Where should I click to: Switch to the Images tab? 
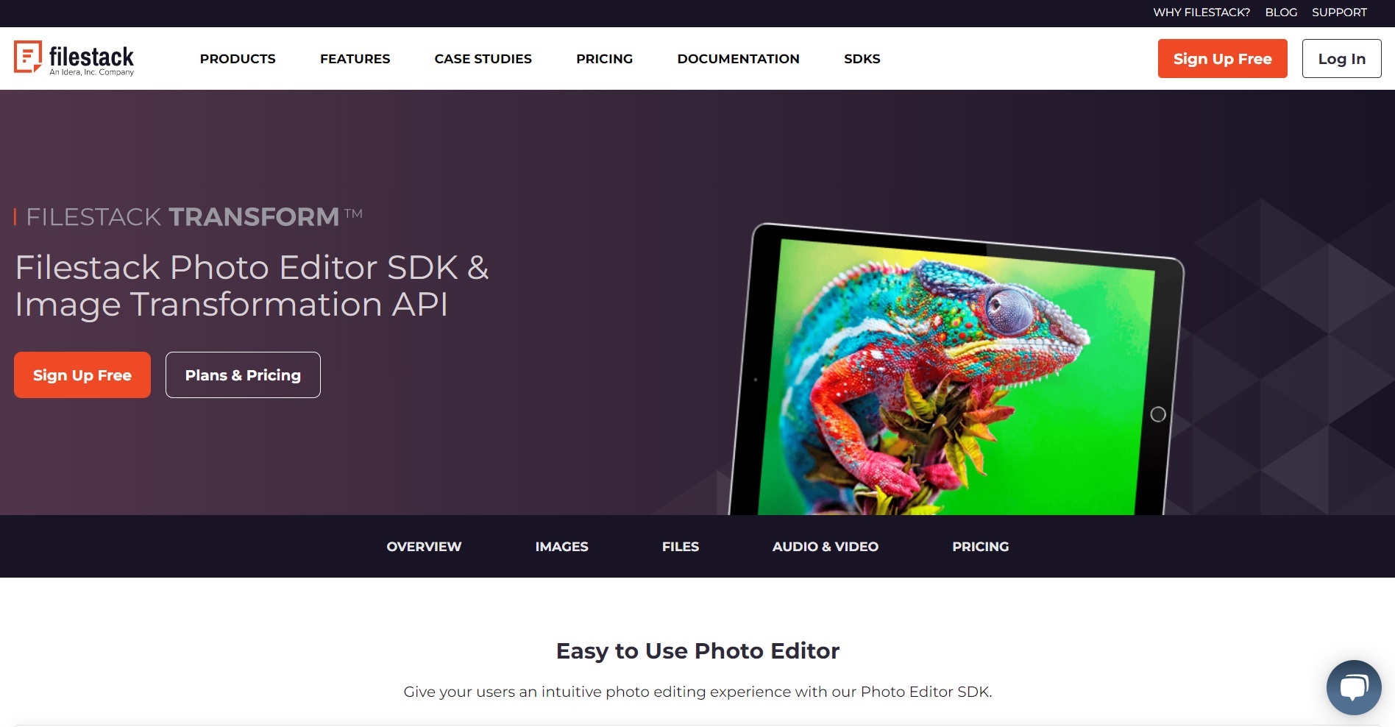[561, 547]
